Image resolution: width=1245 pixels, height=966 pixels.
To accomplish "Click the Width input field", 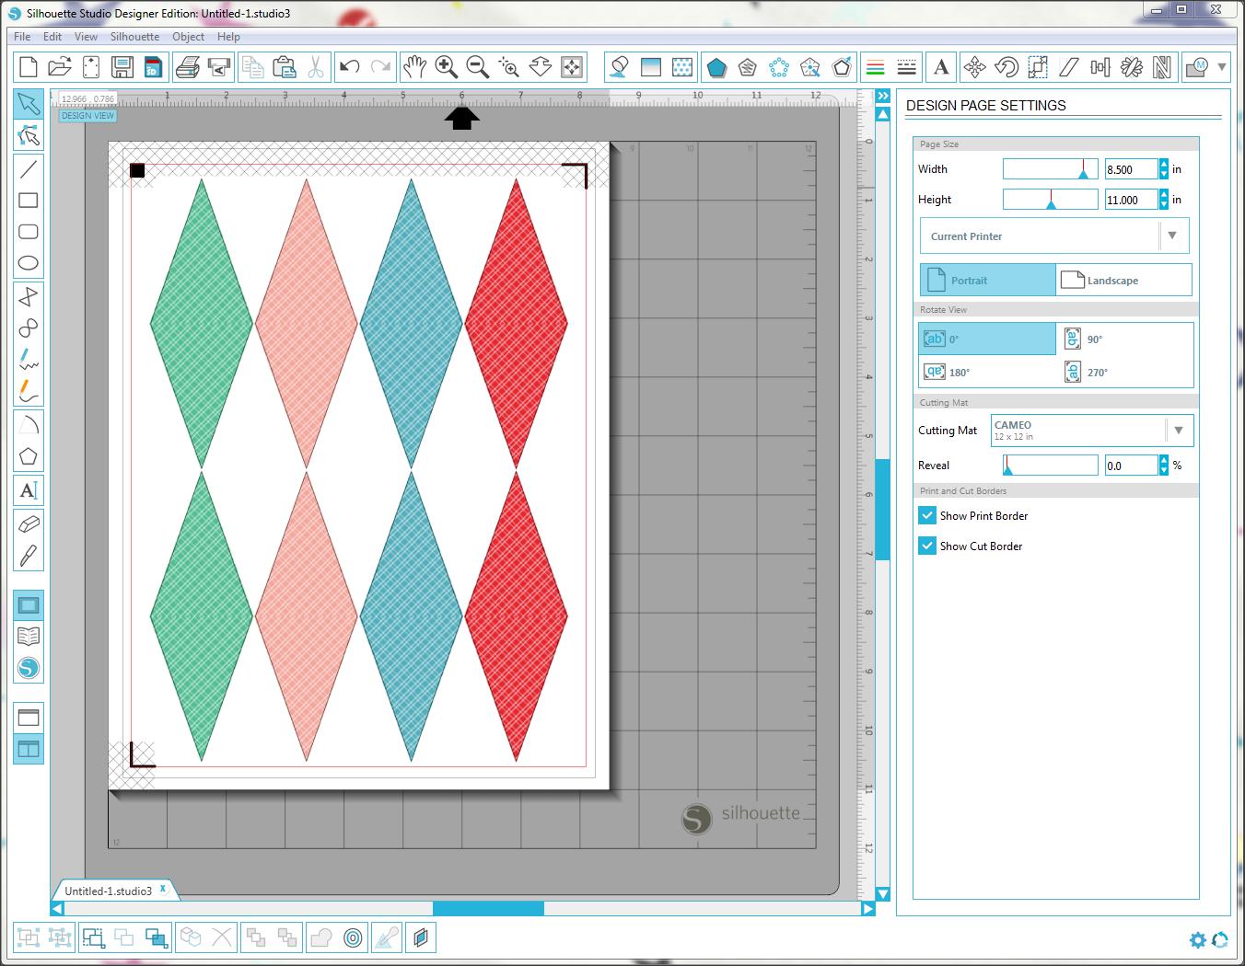I will 1131,169.
